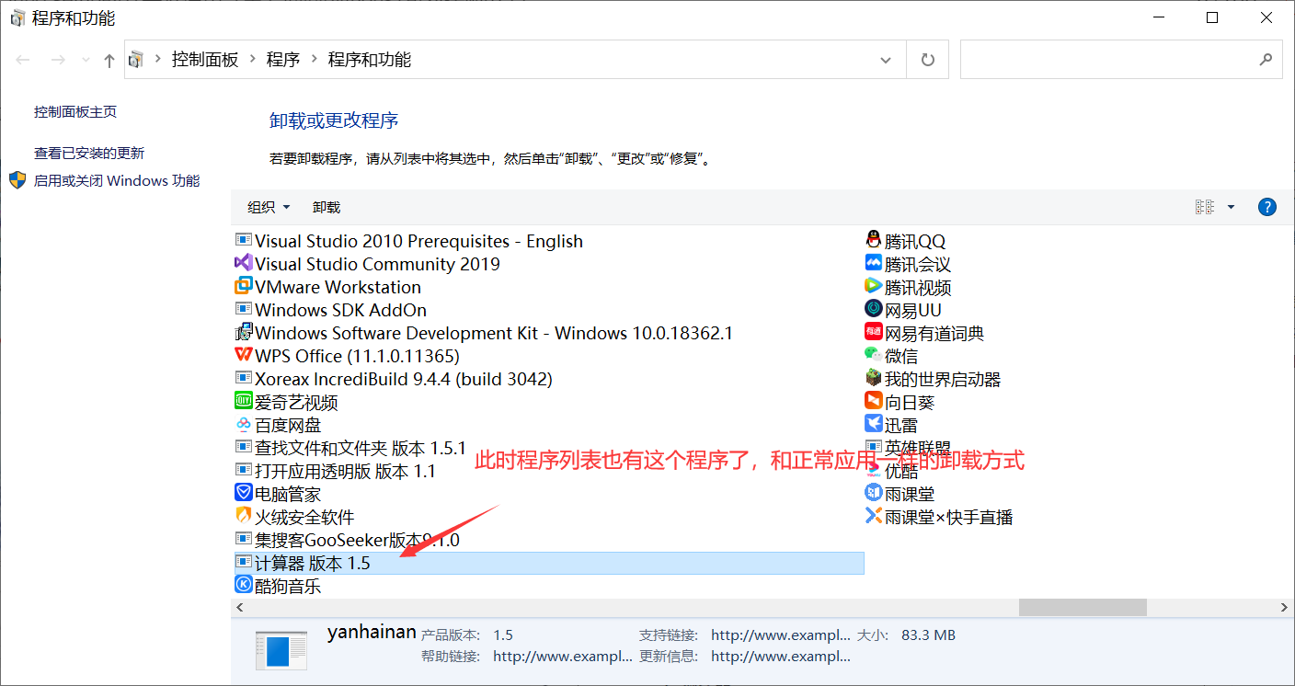This screenshot has width=1295, height=686.
Task: Click the 腾讯会议 program icon
Action: (x=874, y=264)
